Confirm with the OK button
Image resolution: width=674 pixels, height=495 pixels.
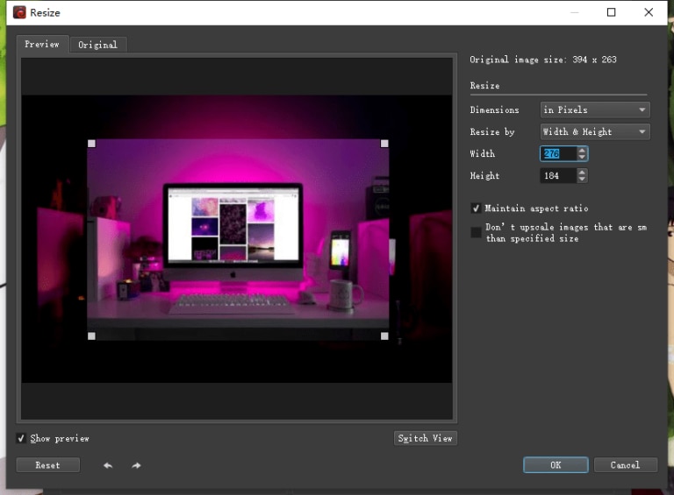pos(556,465)
